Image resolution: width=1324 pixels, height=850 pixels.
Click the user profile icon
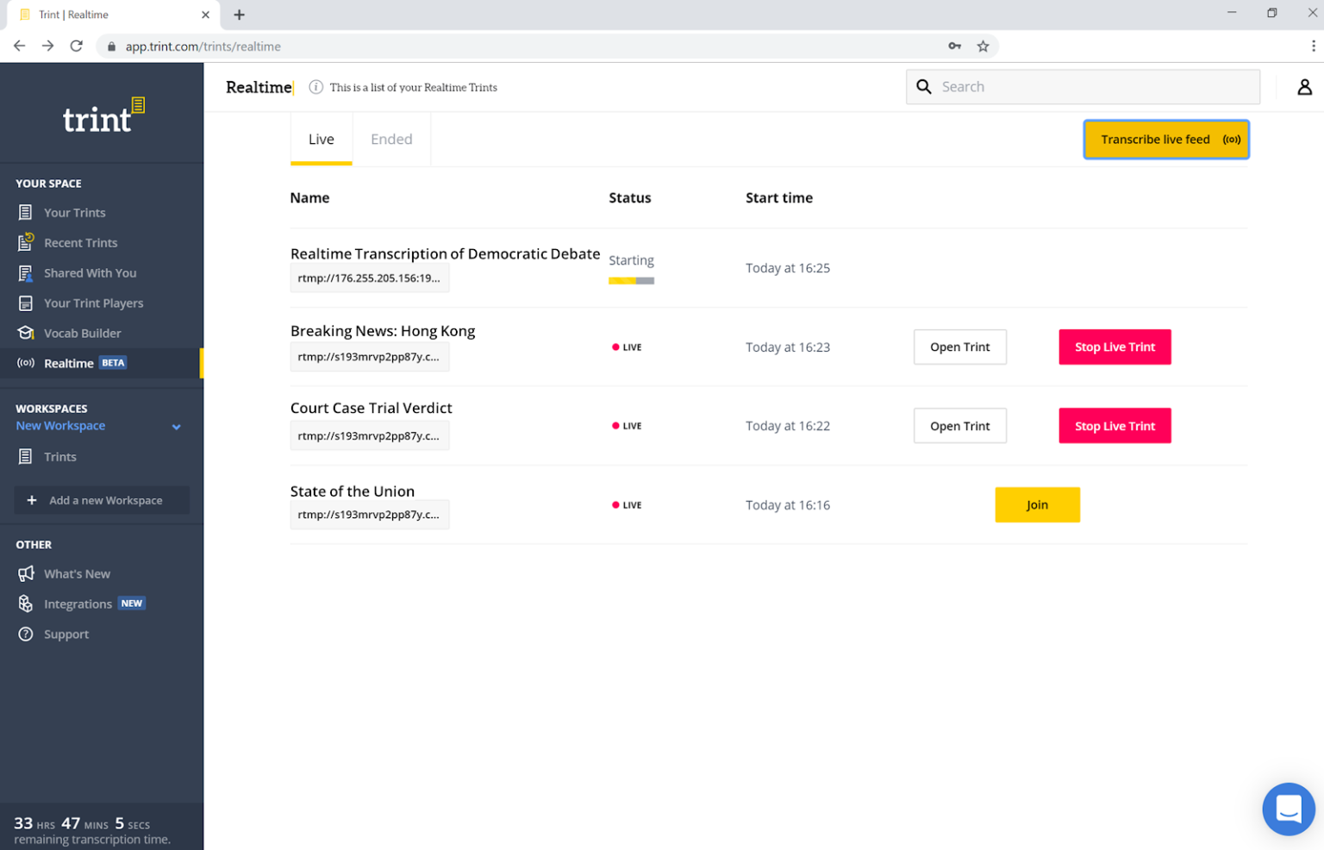1304,86
